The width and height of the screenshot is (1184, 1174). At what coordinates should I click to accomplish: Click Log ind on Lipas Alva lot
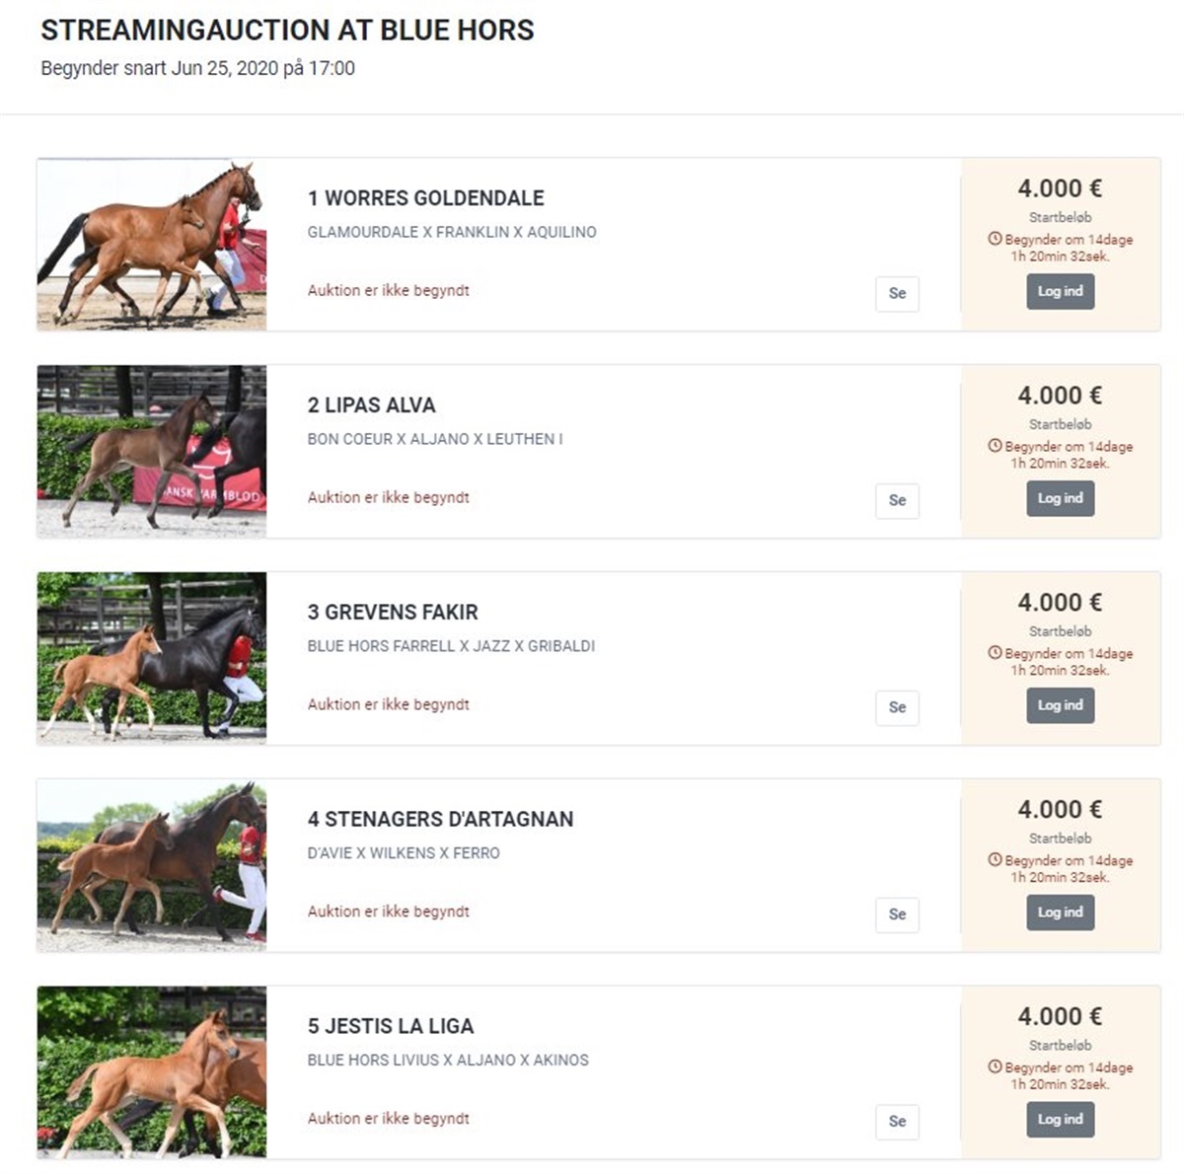tap(1060, 499)
